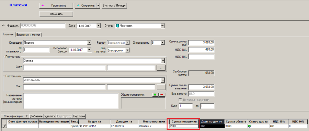Open the Спецификация dropdown
This screenshot has height=131, width=309.
click(x=27, y=116)
